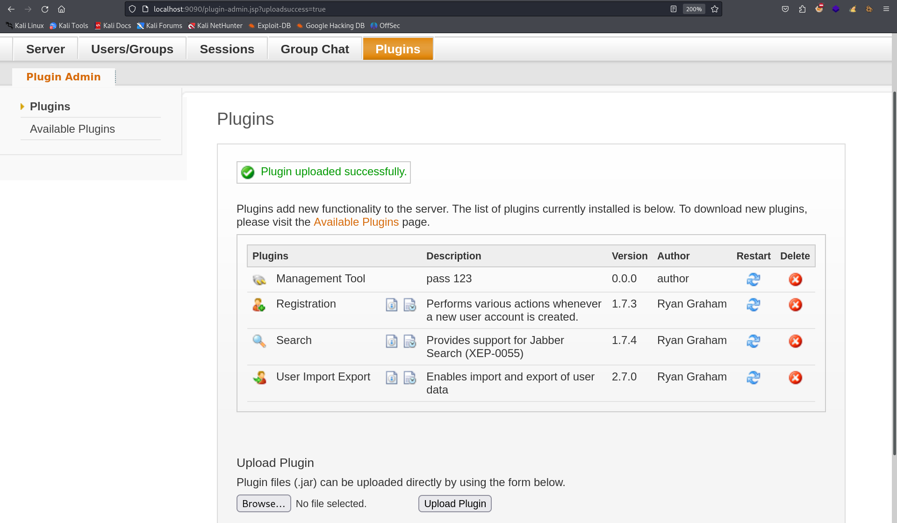Open the Group Chat tab
Viewport: 897px width, 523px height.
[315, 49]
